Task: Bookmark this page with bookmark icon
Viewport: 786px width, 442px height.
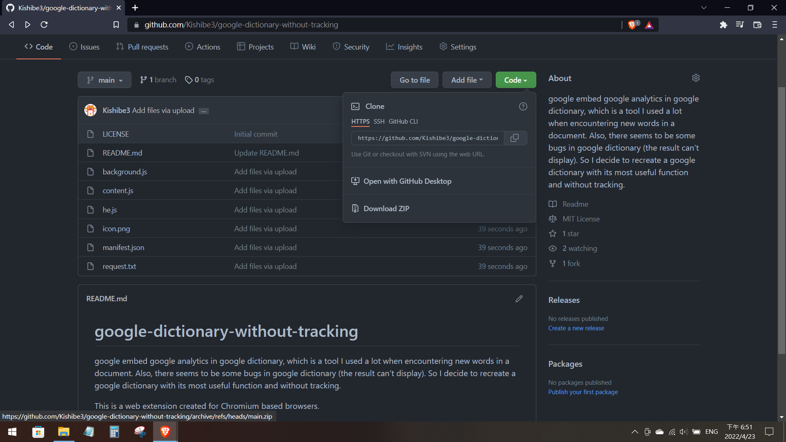Action: point(116,25)
